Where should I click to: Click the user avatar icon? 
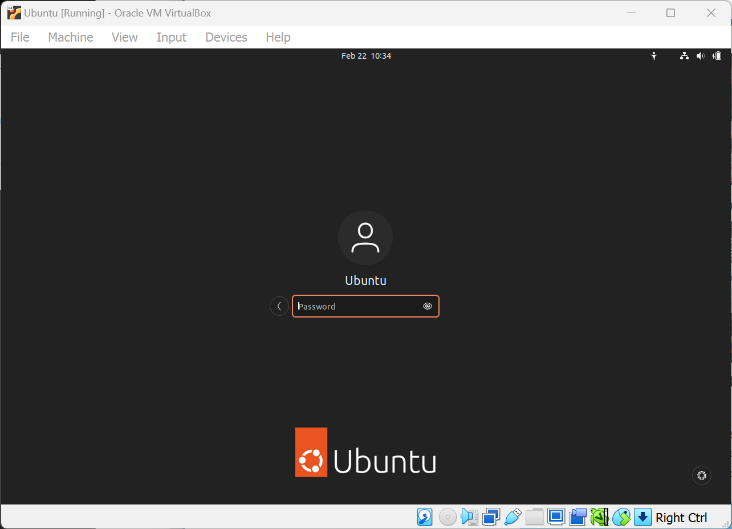pos(365,238)
